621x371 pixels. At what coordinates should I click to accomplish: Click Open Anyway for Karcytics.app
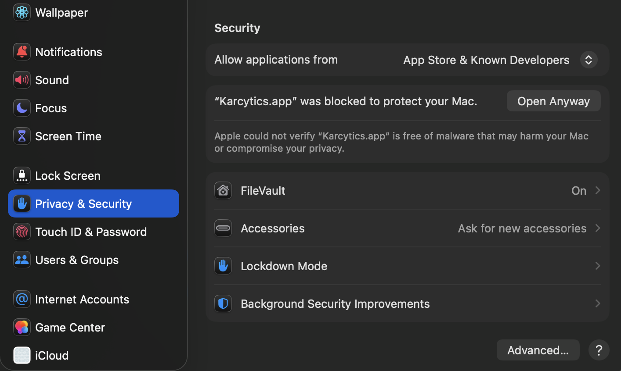click(x=553, y=101)
